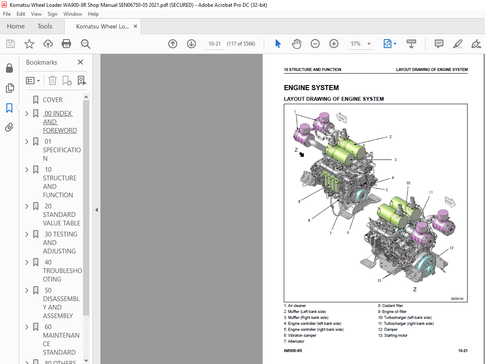The height and width of the screenshot is (364, 485).
Task: Choose the Selection arrow tool
Action: point(278,44)
